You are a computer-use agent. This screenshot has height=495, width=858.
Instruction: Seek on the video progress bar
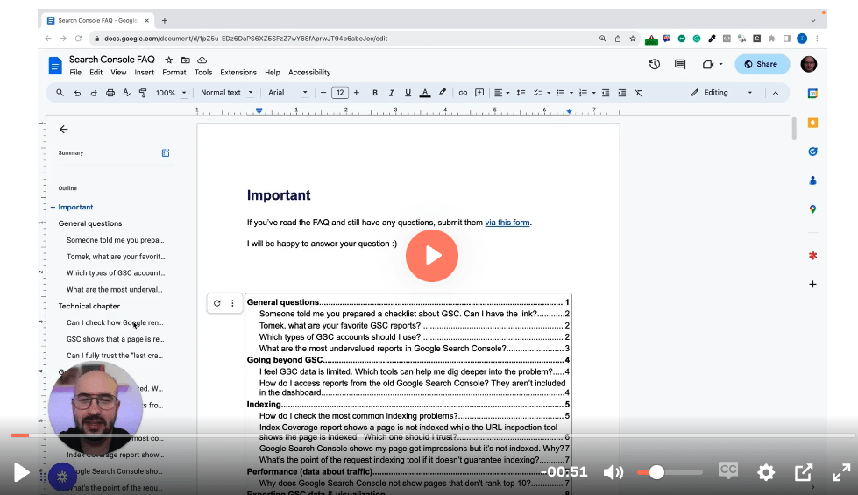click(x=432, y=435)
